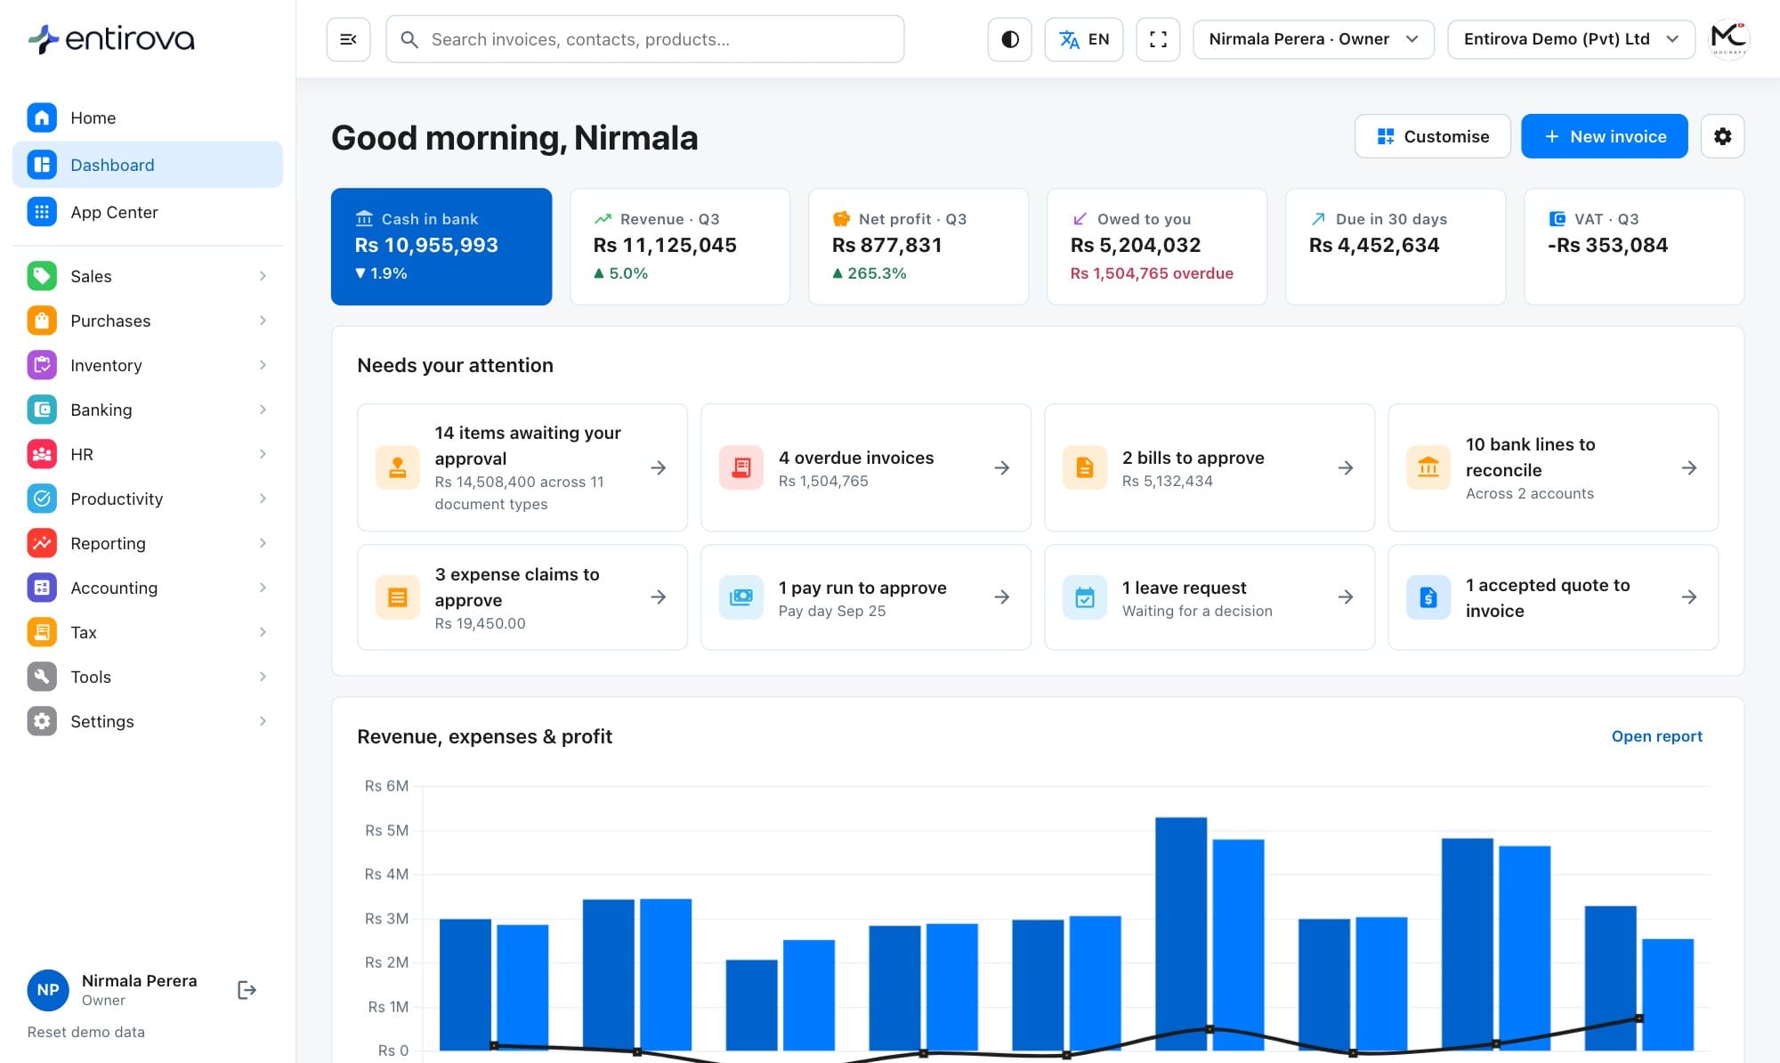
Task: Click the Accounting ledger icon
Action: point(42,588)
